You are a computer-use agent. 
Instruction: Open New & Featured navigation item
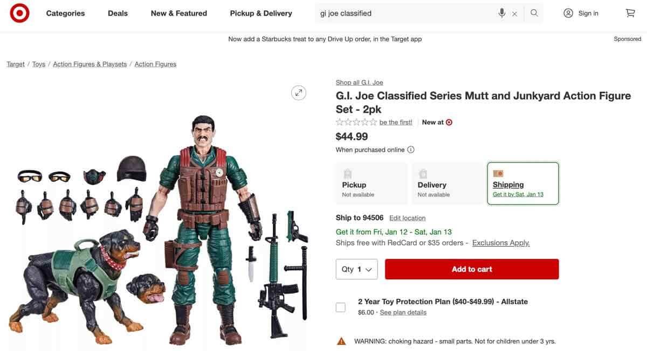pos(178,12)
